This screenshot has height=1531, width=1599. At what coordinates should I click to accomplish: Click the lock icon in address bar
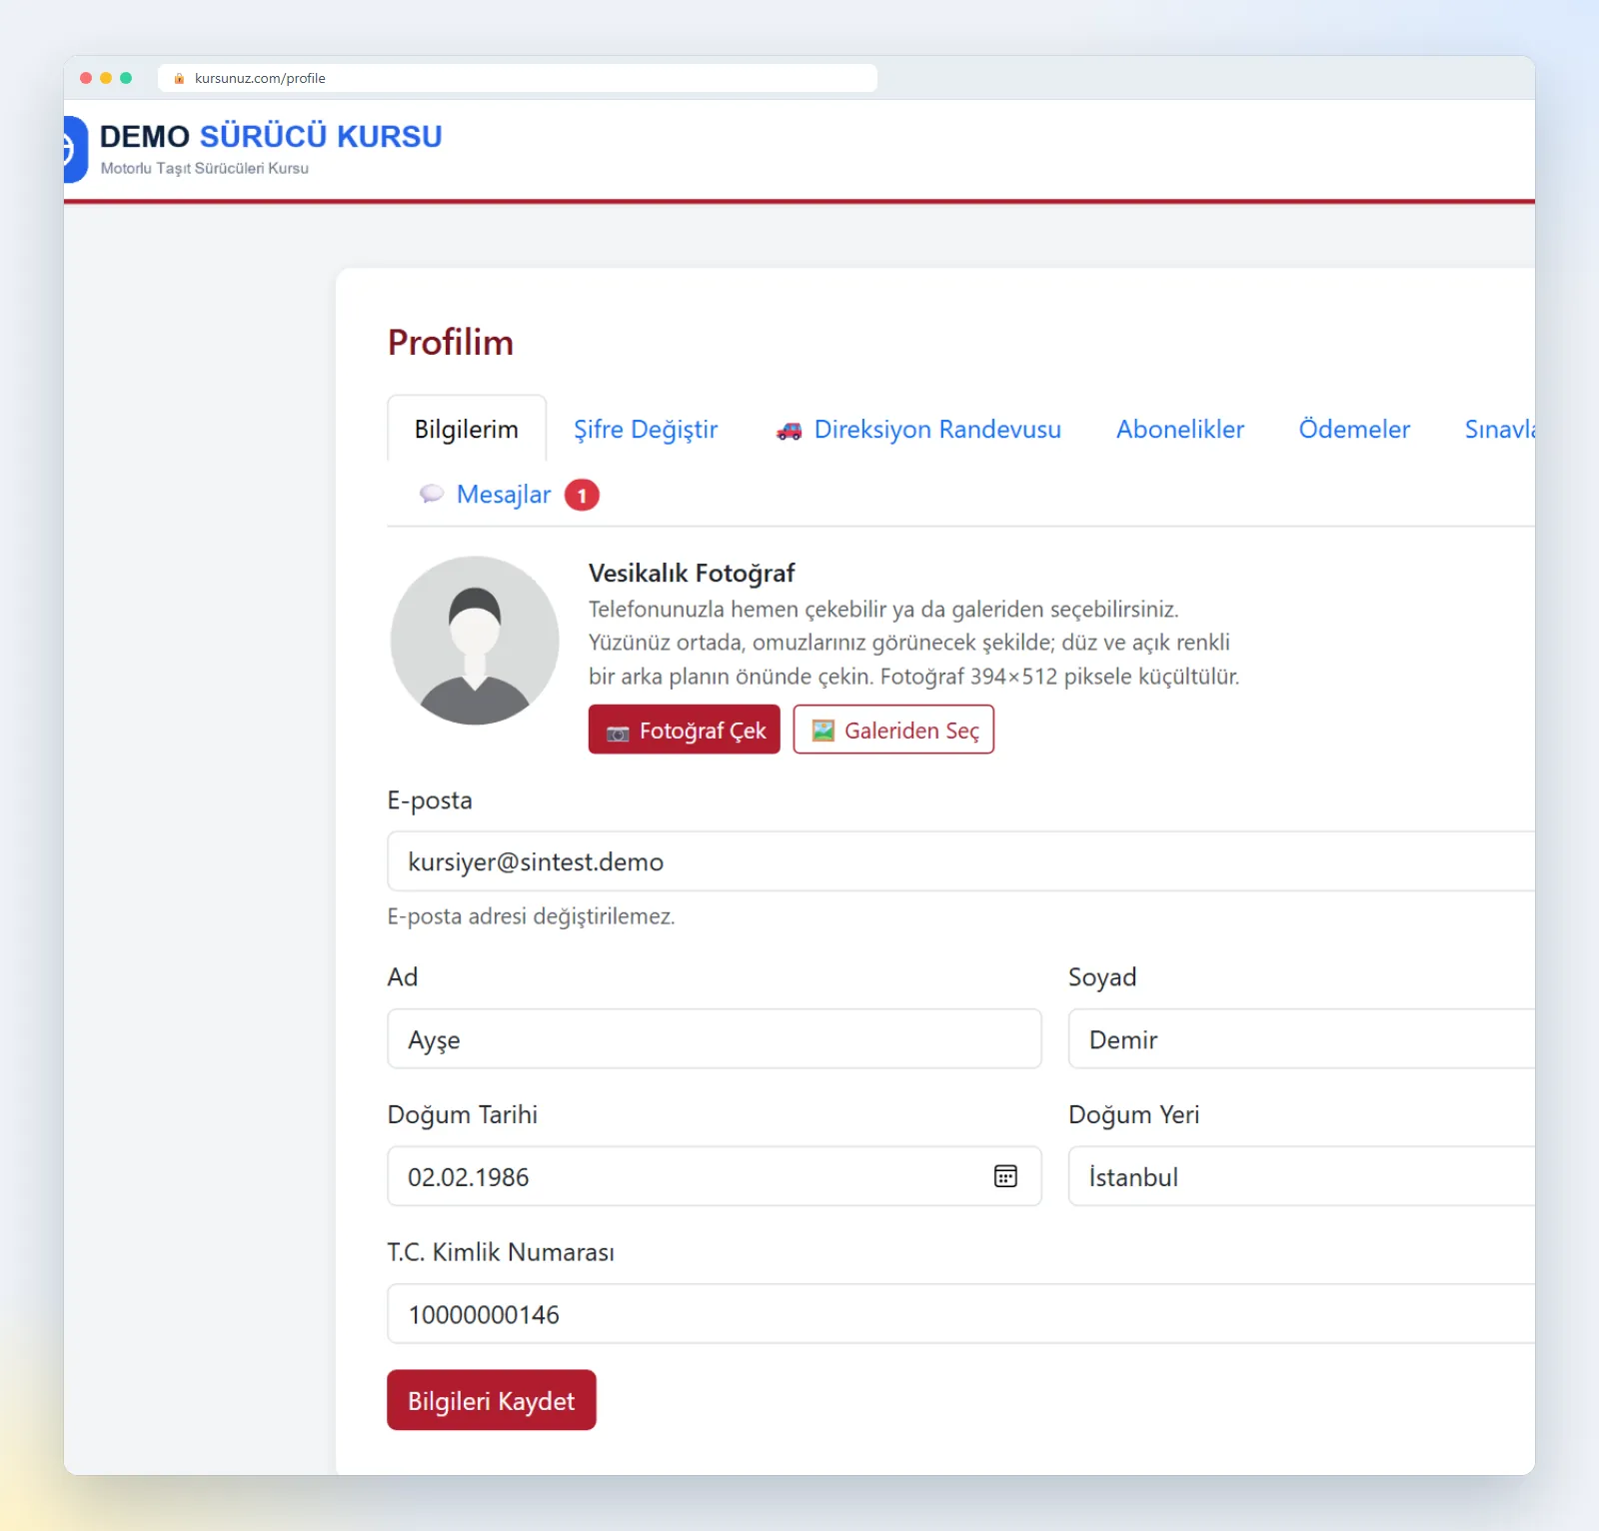coord(180,78)
